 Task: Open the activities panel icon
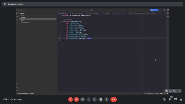tap(181, 99)
